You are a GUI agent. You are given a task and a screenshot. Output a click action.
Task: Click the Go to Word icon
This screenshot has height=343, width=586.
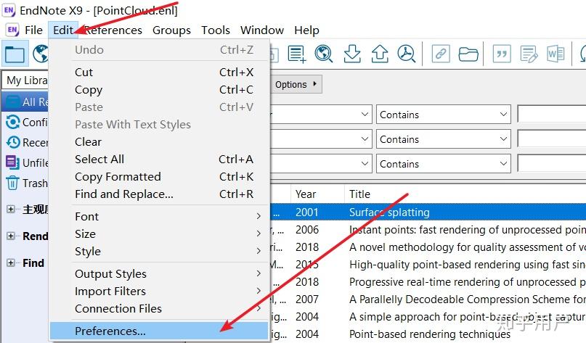[x=556, y=54]
